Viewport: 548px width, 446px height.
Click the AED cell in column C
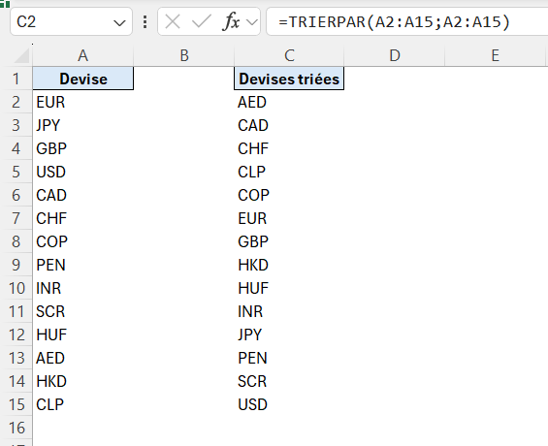coord(289,102)
